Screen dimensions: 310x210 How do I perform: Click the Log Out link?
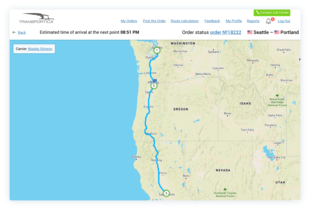284,21
